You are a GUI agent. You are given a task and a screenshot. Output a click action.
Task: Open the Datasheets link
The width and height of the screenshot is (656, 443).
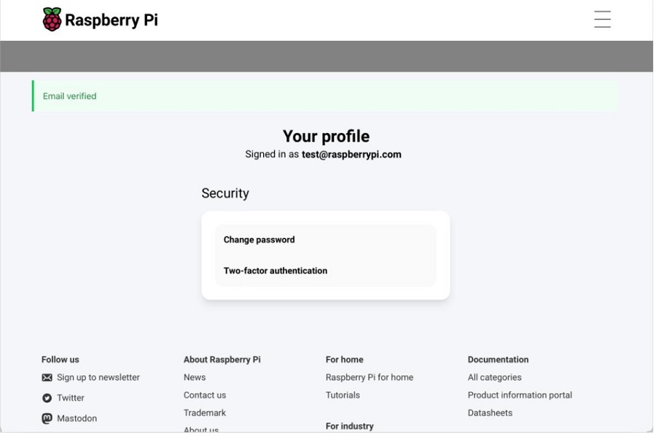pos(491,414)
